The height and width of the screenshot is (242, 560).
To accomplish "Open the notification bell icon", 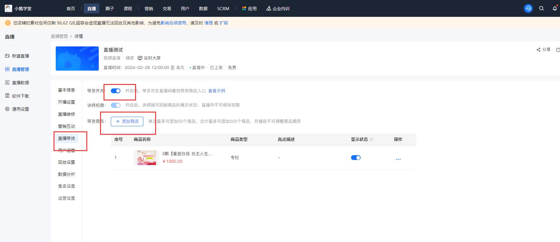I will pos(555,9).
